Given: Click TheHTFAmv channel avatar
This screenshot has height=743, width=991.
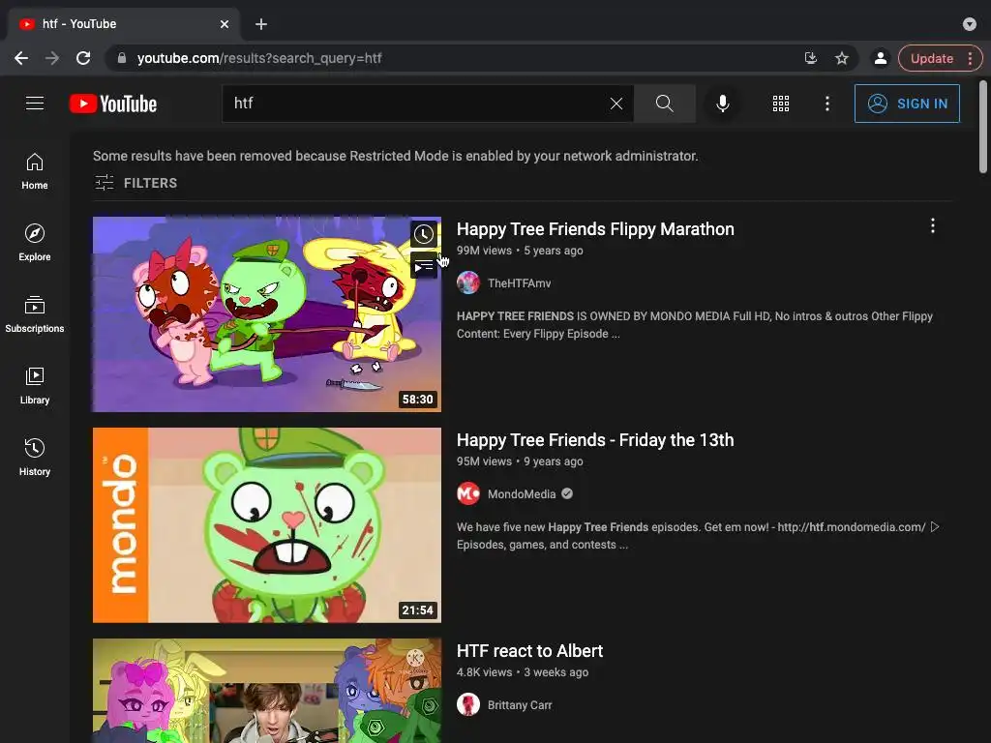Looking at the screenshot, I should (x=468, y=283).
